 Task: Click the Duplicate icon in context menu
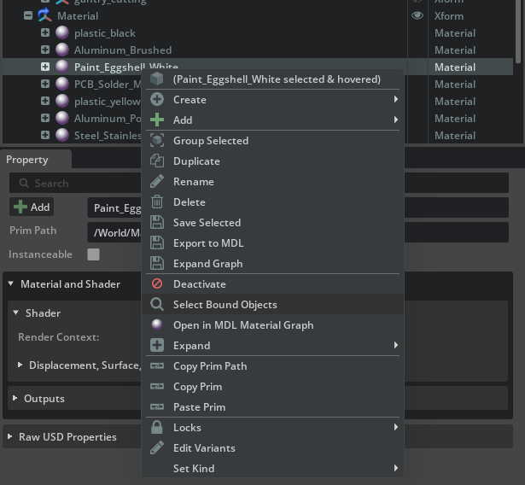click(156, 161)
